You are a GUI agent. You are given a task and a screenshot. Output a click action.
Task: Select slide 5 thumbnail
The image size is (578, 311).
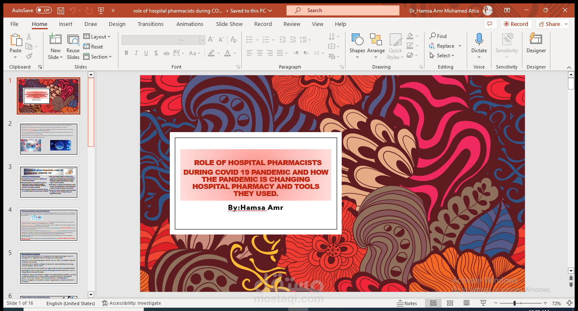pos(48,268)
